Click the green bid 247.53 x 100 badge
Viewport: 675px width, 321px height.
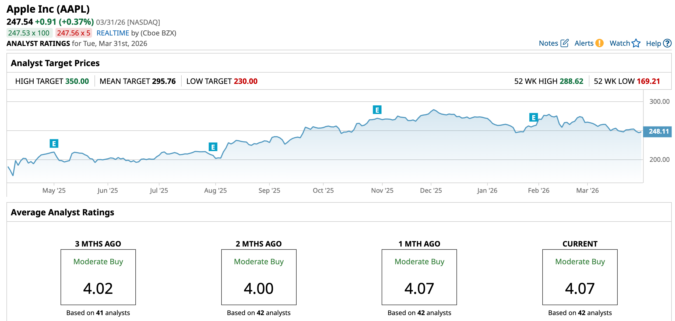(29, 33)
